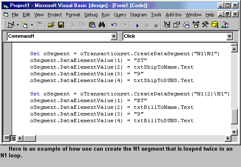The height and width of the screenshot is (167, 241).
Task: Click the horizontal scroll left arrow
Action: tap(20, 139)
